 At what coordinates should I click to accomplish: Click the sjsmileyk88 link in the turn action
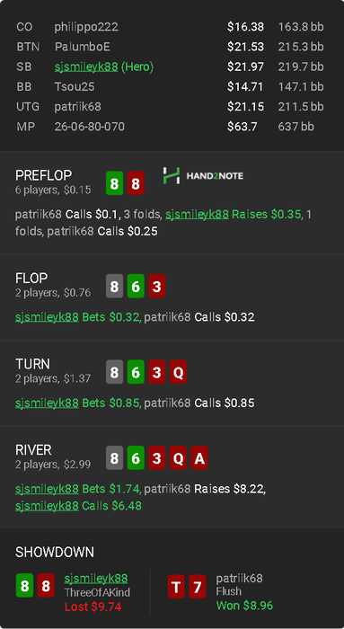point(47,403)
